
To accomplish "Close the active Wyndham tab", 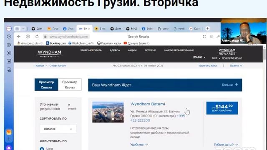I will click(89, 29).
